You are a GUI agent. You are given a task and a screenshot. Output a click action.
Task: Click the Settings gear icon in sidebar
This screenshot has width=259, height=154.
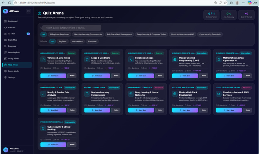tap(5, 77)
